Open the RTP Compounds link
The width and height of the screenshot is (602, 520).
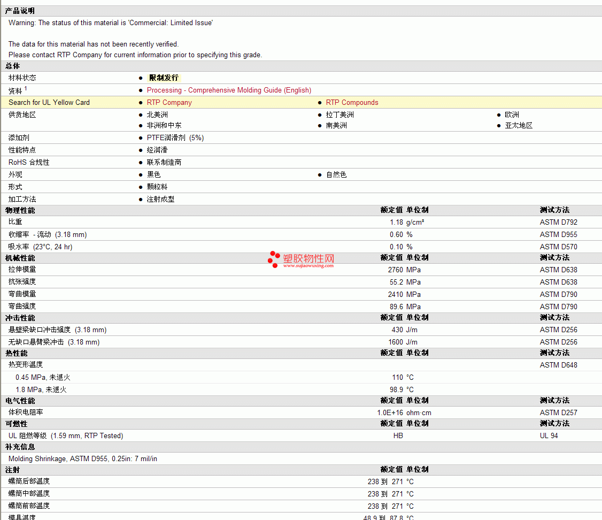pyautogui.click(x=352, y=103)
